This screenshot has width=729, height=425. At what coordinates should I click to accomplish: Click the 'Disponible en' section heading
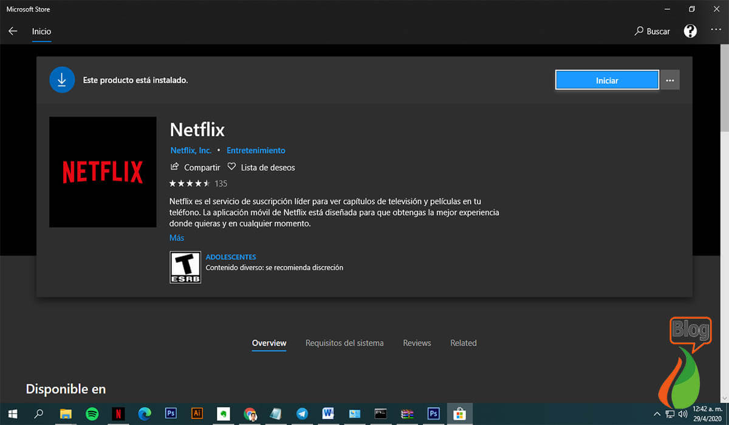[x=66, y=389]
